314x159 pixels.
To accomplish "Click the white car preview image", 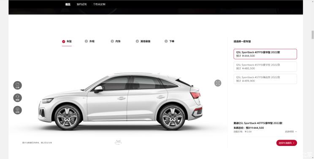I will (x=120, y=101).
